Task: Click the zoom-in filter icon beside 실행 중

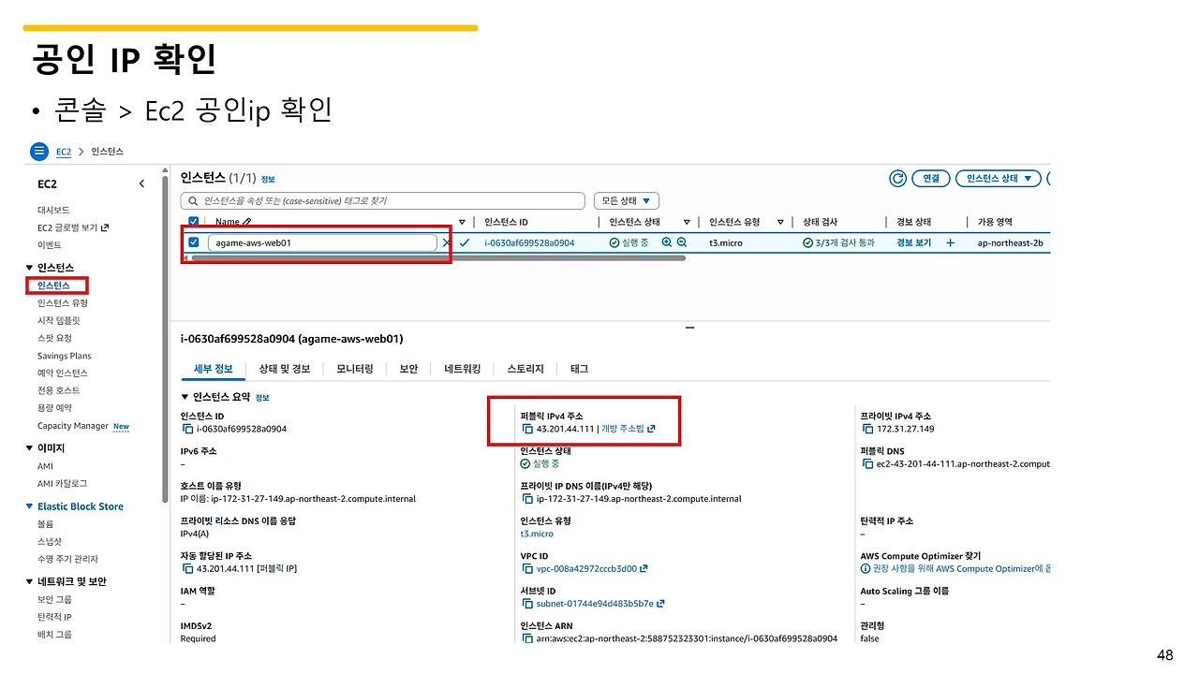Action: 667,242
